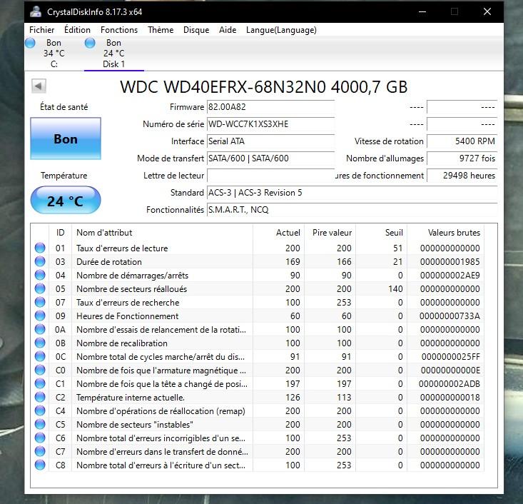Screen dimensions: 523x504
Task: Click the previous disk arrow button
Action: (x=39, y=86)
